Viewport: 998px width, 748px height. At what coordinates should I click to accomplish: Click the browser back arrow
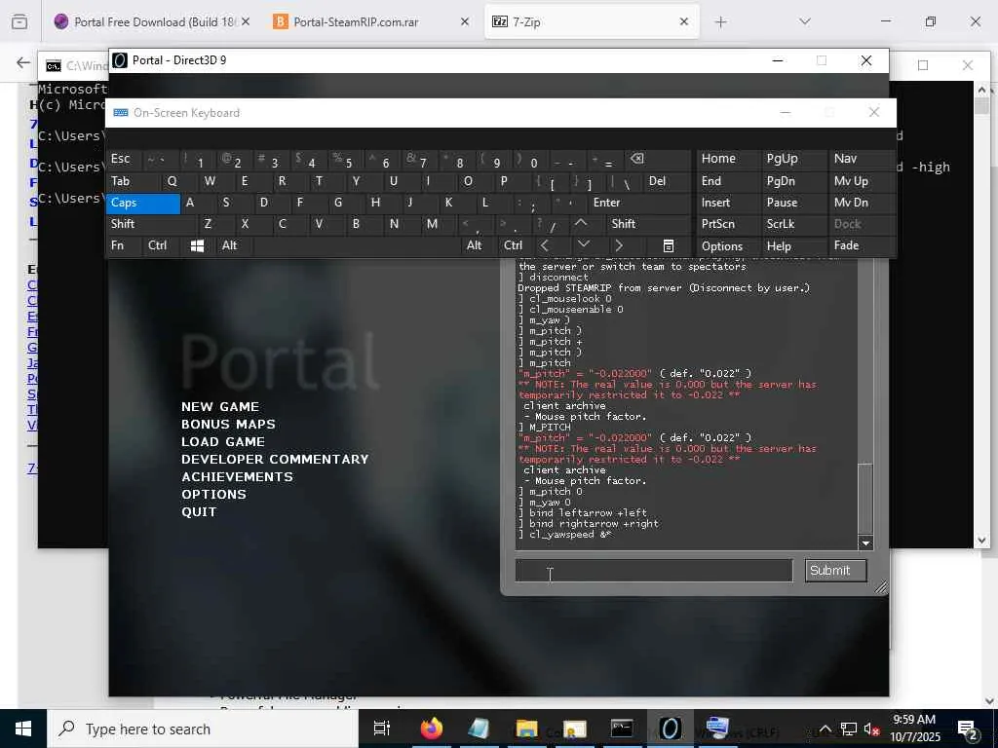(x=23, y=62)
